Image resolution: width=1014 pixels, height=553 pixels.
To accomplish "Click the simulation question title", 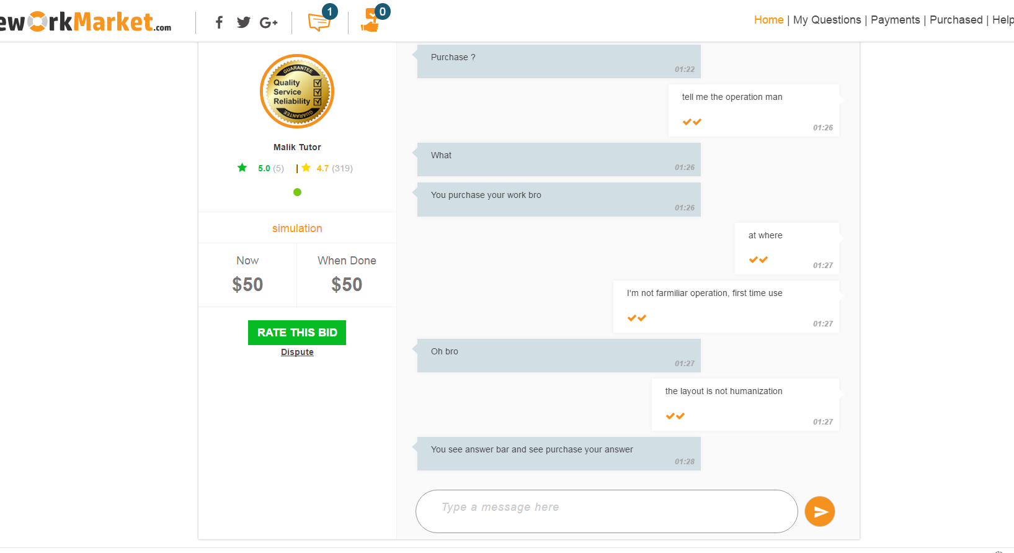I will 297,228.
